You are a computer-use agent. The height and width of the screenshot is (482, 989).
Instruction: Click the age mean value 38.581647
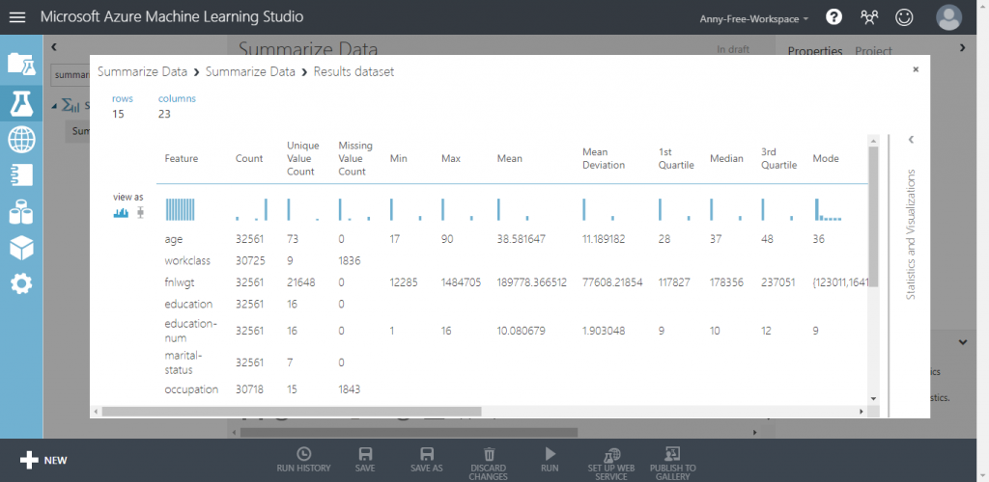(x=521, y=240)
